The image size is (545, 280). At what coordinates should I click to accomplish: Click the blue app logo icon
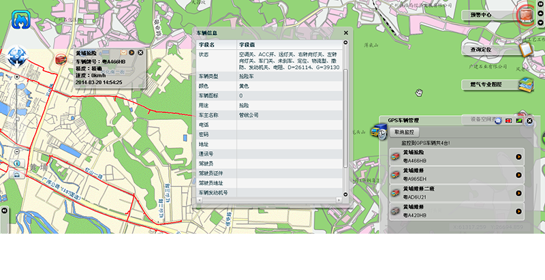[x=21, y=18]
